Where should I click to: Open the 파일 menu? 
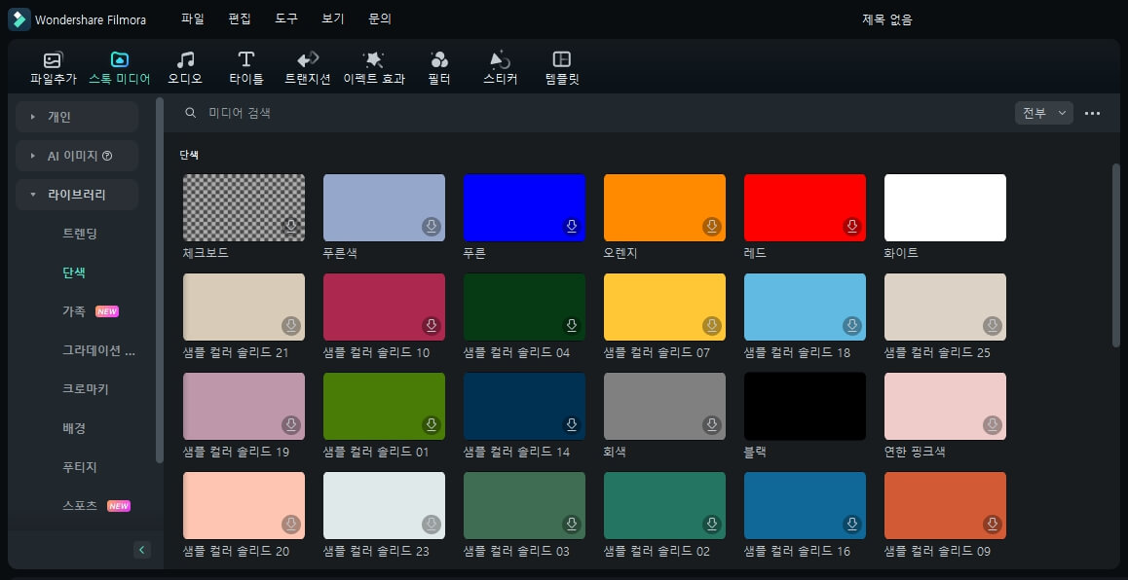(x=193, y=19)
